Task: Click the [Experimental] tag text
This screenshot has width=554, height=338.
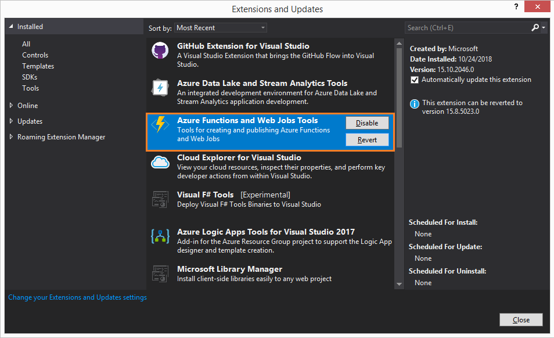Action: (x=265, y=195)
